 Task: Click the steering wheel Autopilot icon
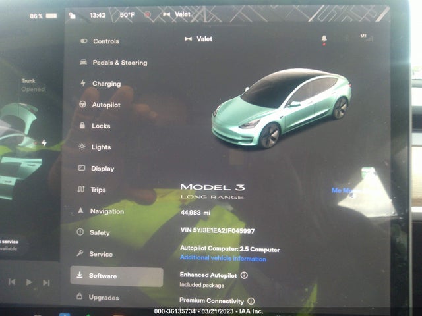pyautogui.click(x=82, y=104)
